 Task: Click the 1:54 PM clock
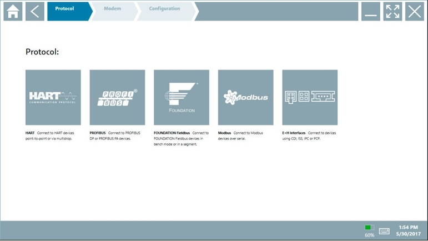[408, 227]
